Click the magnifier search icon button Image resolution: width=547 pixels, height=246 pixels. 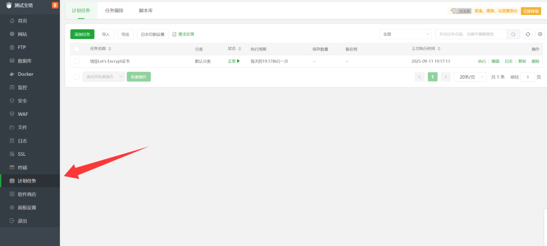(513, 34)
